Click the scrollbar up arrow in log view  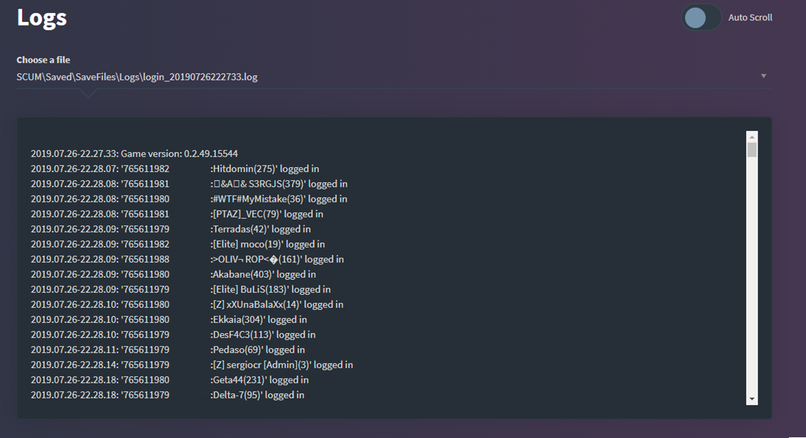coord(752,137)
